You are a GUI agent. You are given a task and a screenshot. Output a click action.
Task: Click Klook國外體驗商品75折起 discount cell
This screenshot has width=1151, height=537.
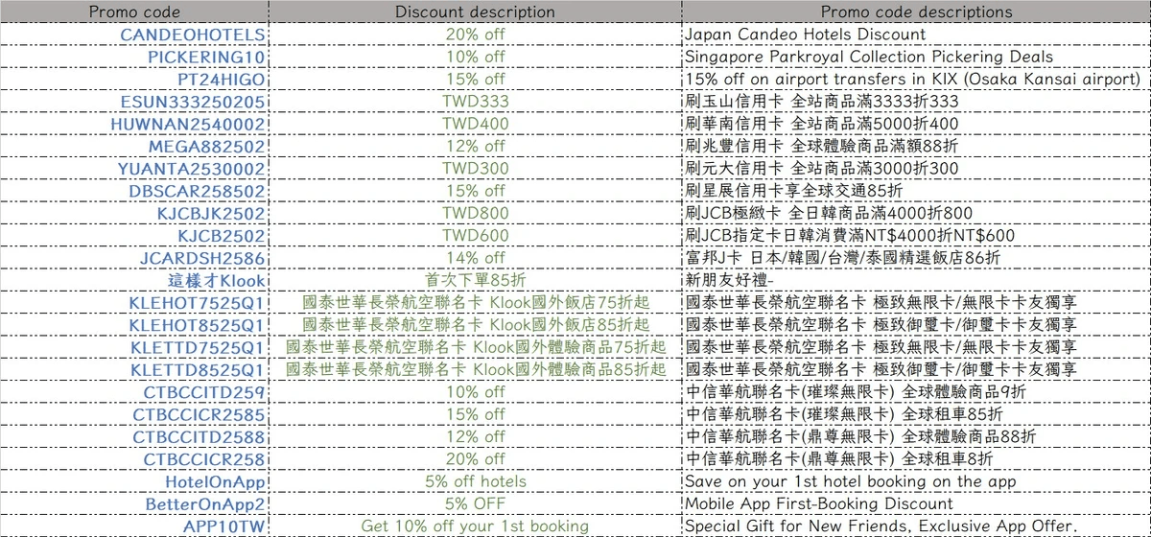(x=475, y=347)
